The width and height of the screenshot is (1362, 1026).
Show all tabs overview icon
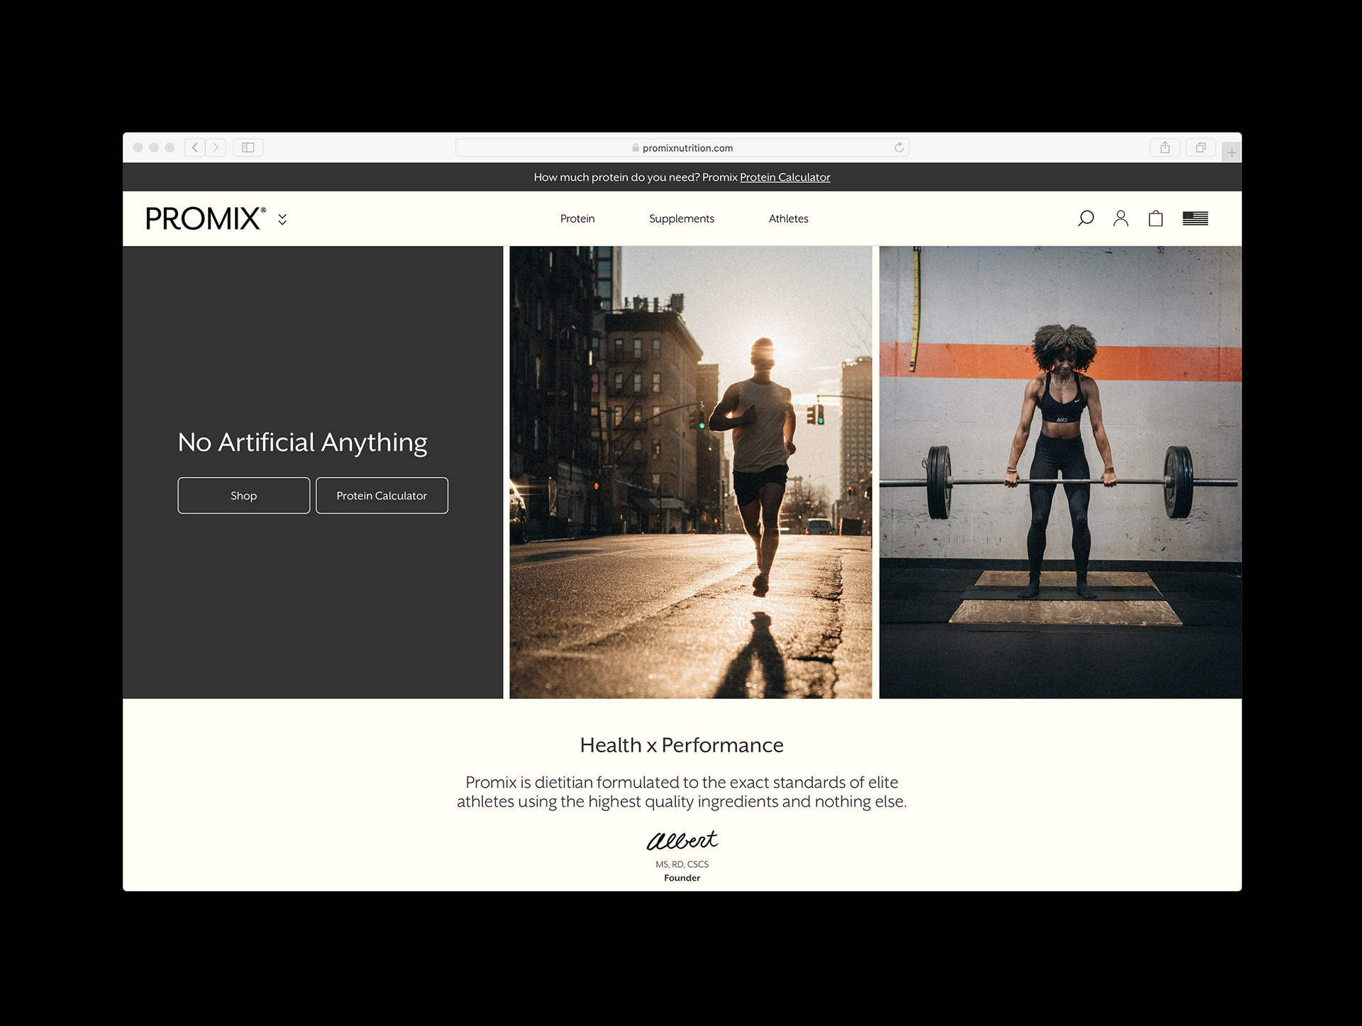point(1200,147)
